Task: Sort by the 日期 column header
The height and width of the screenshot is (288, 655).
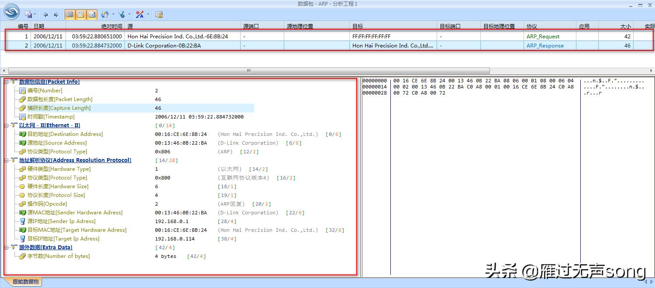Action: (x=48, y=26)
